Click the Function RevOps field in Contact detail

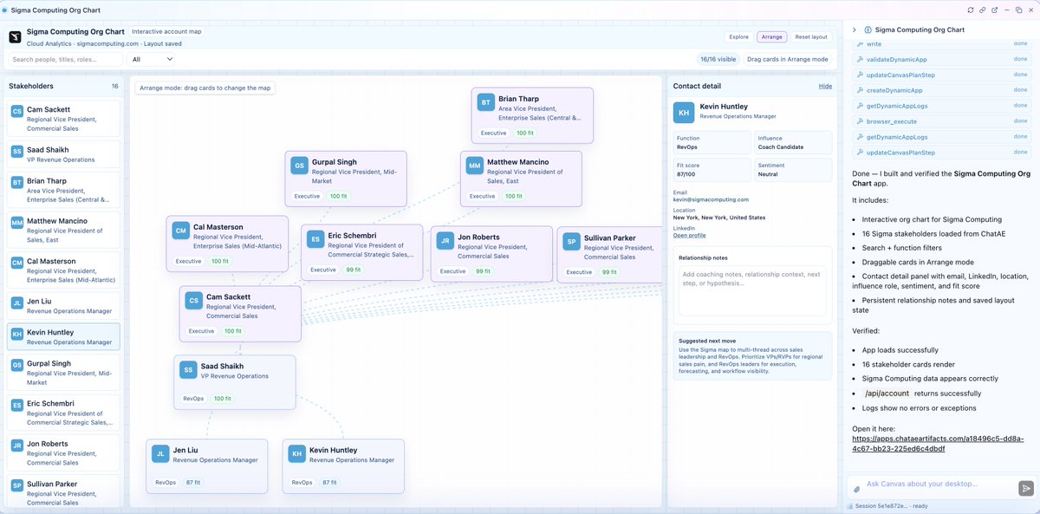pyautogui.click(x=712, y=142)
